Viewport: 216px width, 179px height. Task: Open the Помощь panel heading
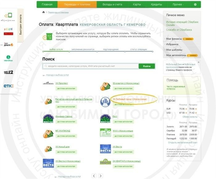[172, 80]
